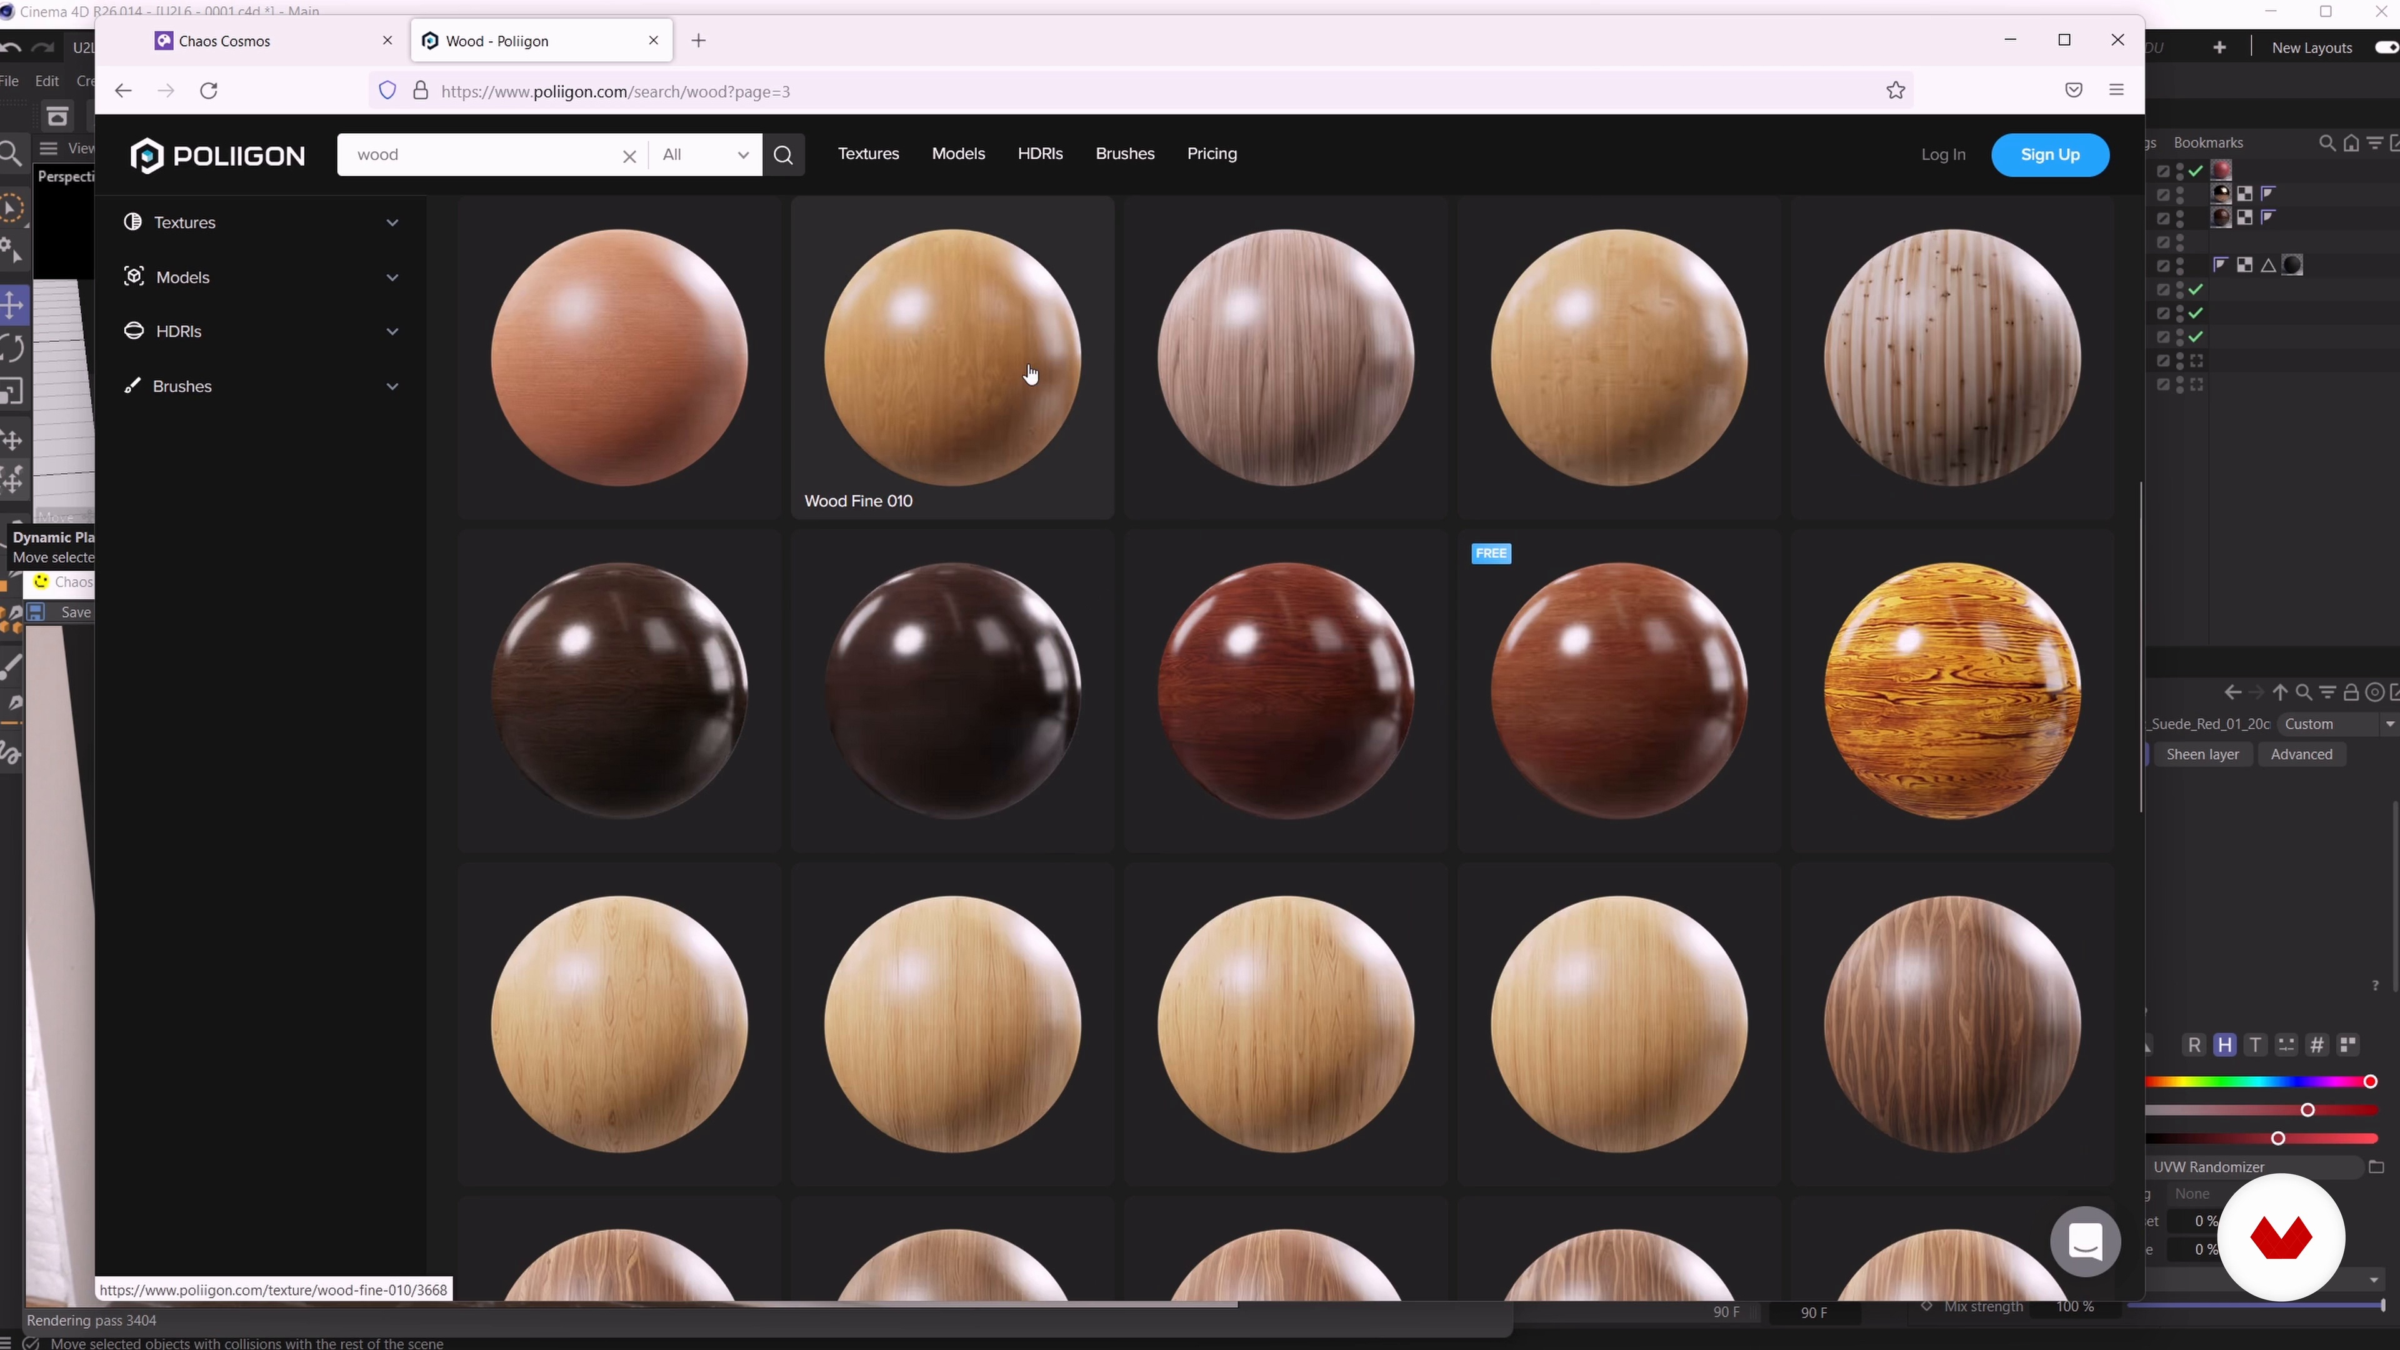
Task: Click the Poliigon search magnifier button
Action: 782,154
